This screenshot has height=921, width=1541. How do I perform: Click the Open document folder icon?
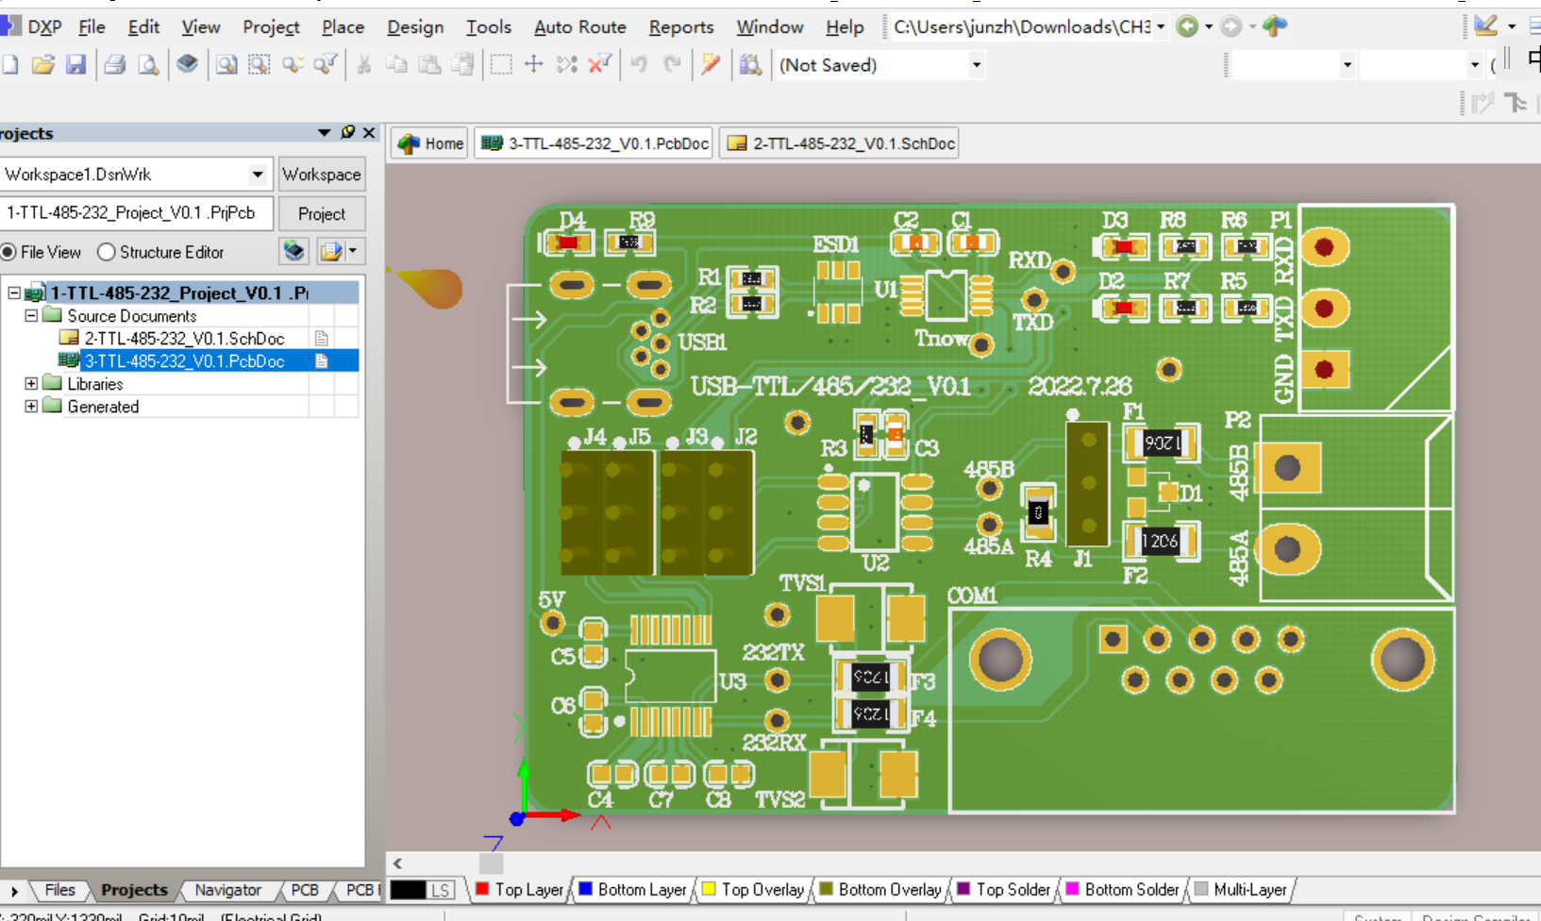[x=42, y=64]
